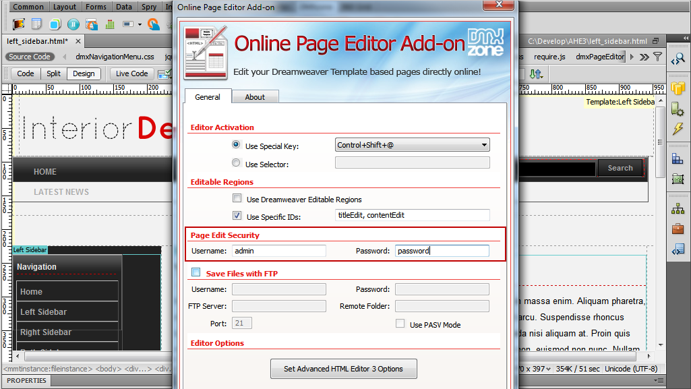The image size is (691, 389).
Task: Open the Control+Shift+@ key dropdown
Action: [x=412, y=145]
